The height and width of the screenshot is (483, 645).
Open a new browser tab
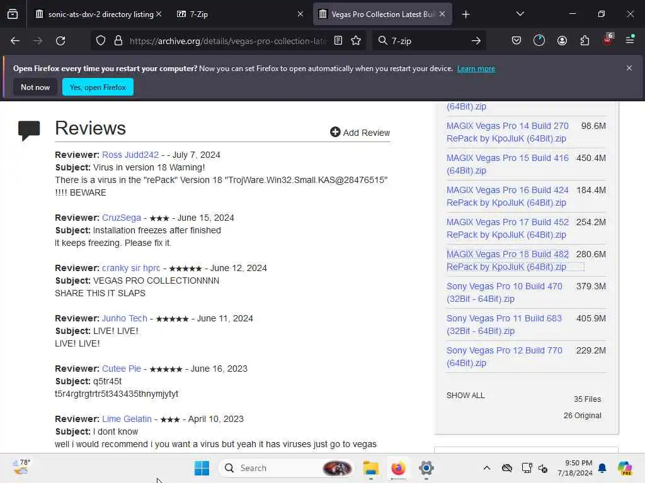click(x=465, y=14)
